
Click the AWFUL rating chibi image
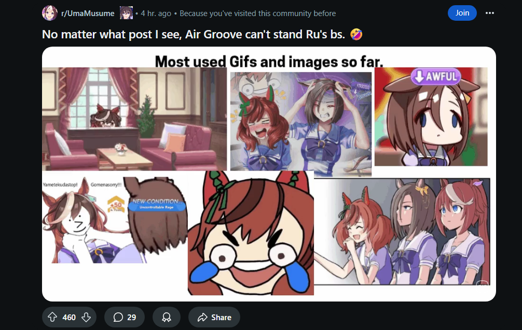pyautogui.click(x=431, y=117)
